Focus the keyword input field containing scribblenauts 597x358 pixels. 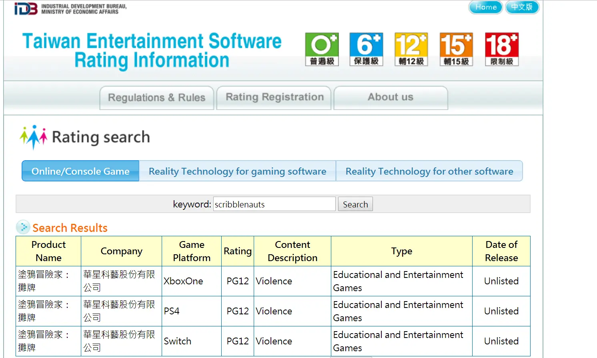click(x=274, y=204)
